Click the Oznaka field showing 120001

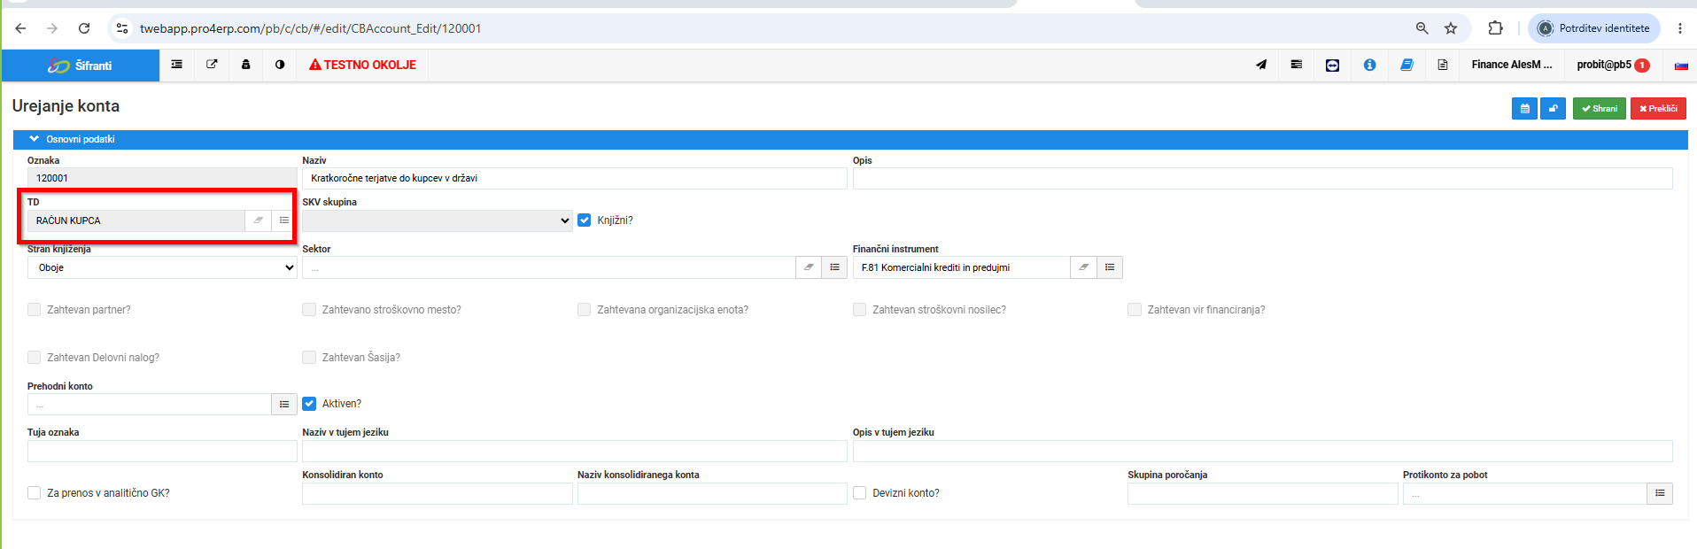tap(162, 178)
